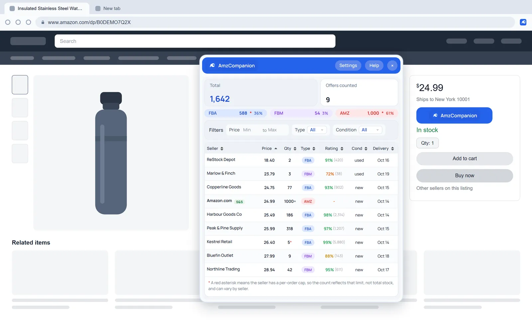The image size is (532, 333).
Task: Click the Total 1,642 value
Action: click(219, 99)
